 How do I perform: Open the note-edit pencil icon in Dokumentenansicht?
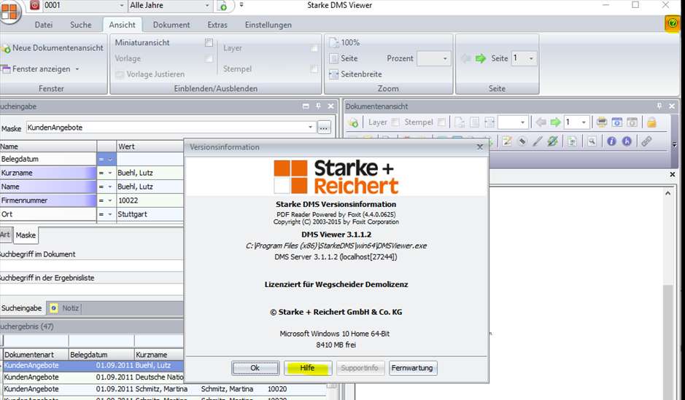(x=507, y=141)
